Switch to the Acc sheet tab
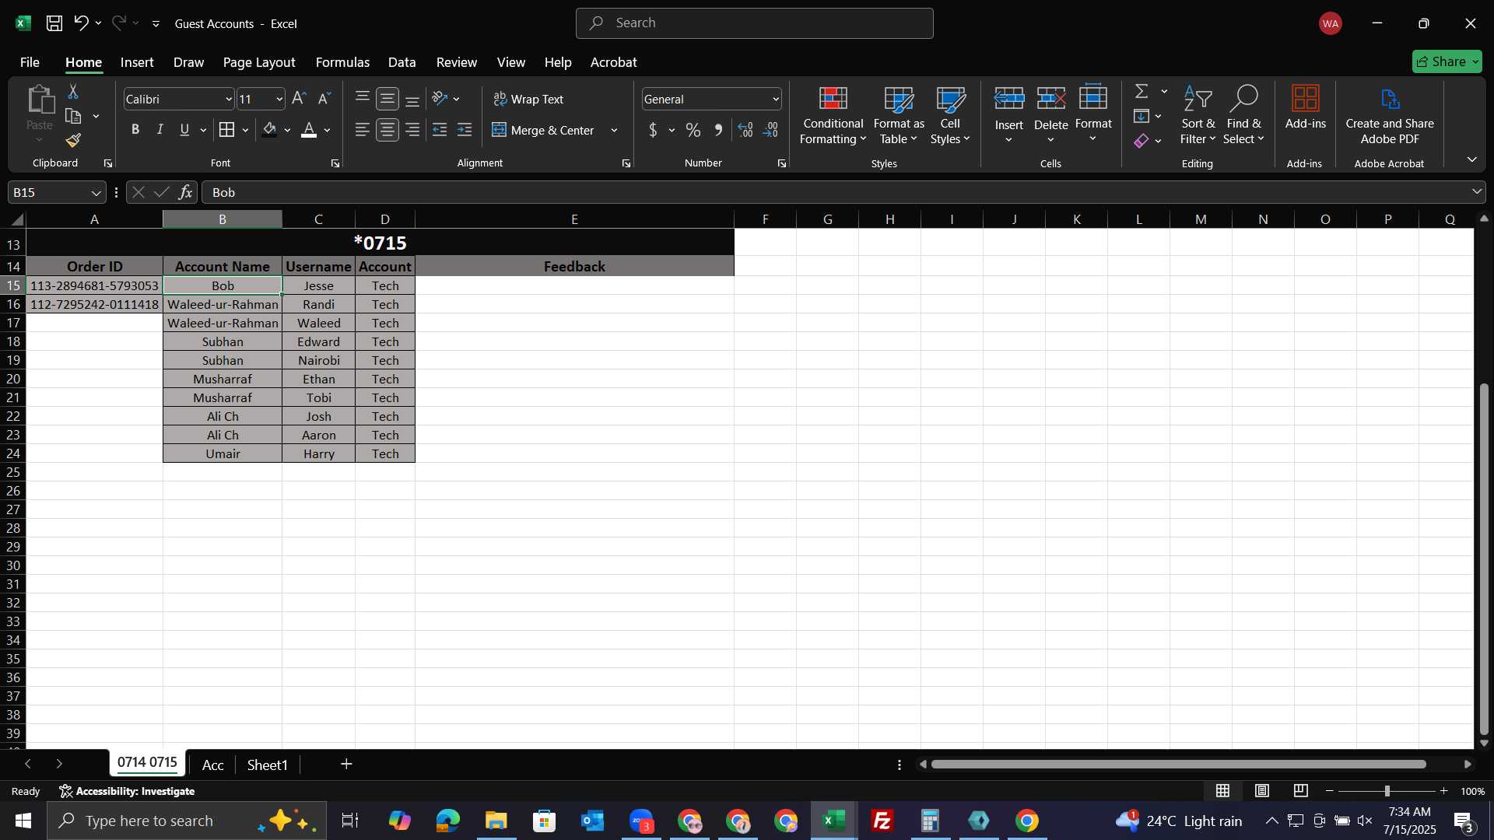Image resolution: width=1494 pixels, height=840 pixels. point(212,765)
